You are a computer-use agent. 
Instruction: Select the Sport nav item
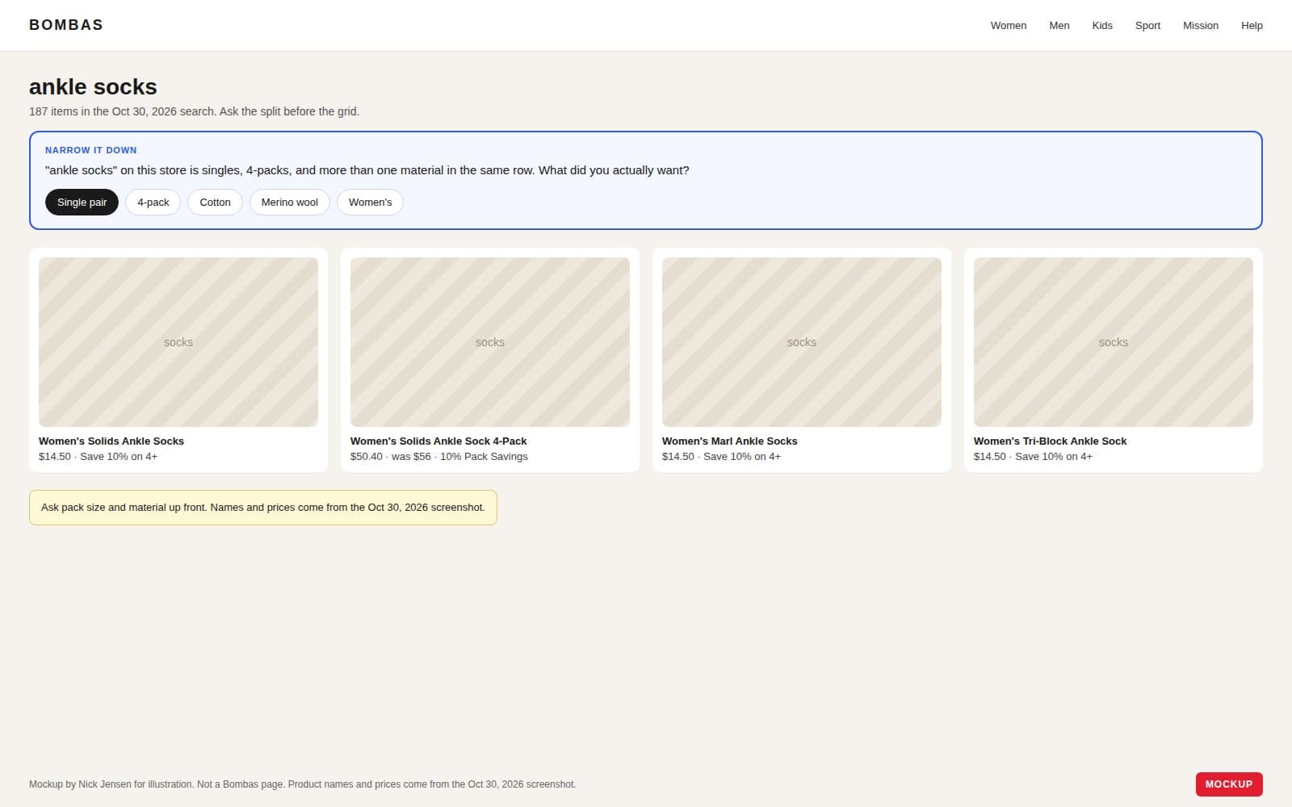[x=1147, y=26]
